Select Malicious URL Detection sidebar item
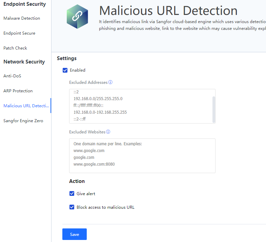The width and height of the screenshot is (266, 242). tap(26, 106)
